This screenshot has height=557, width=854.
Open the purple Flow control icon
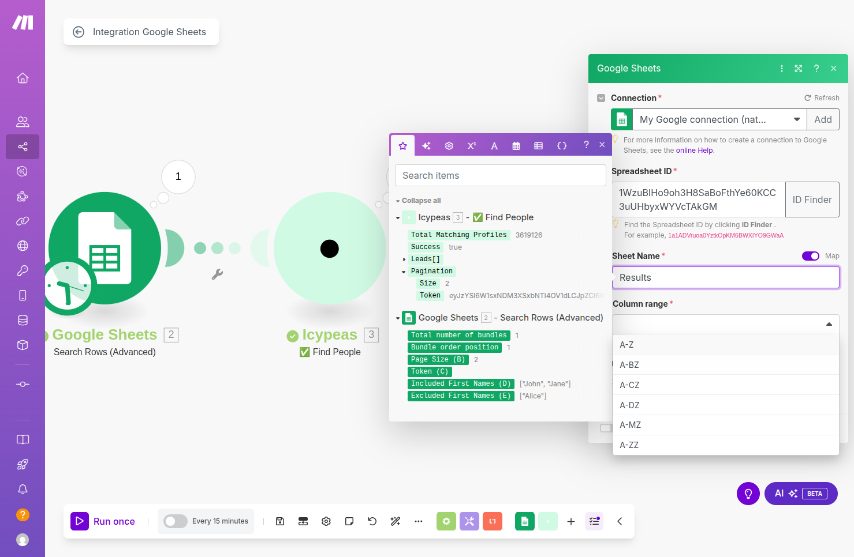[x=469, y=521]
